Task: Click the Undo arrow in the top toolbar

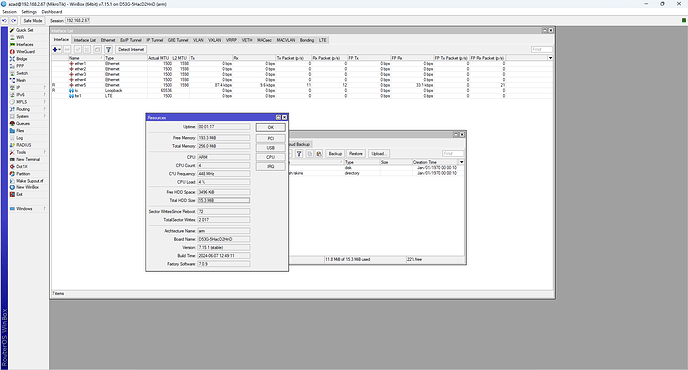Action: click(x=5, y=20)
